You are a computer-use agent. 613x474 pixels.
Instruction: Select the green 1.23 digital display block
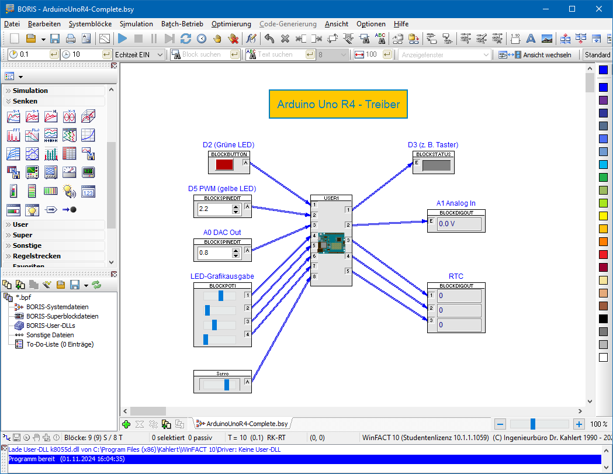88,172
